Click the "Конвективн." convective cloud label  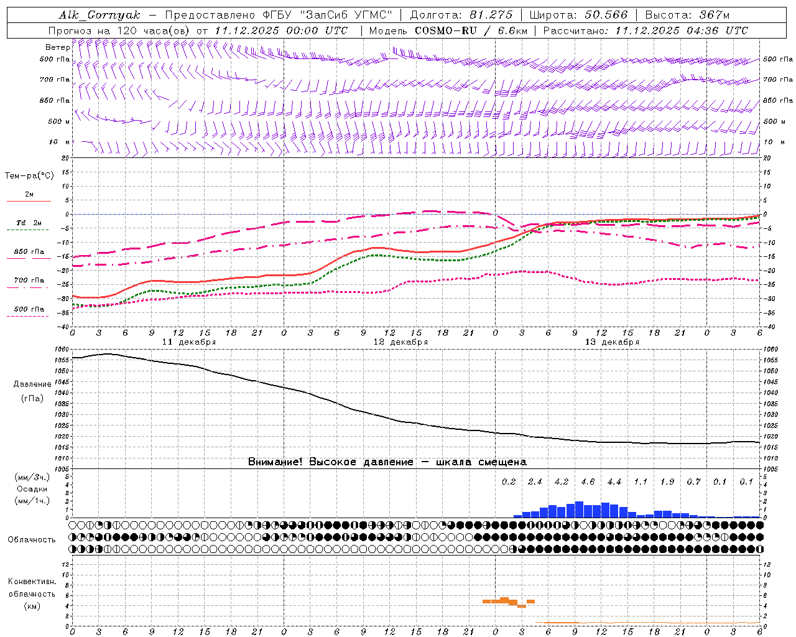pos(32,582)
